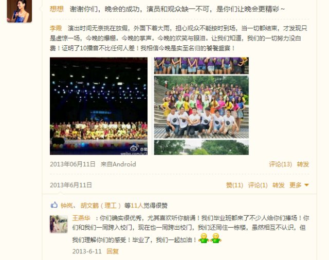This screenshot has height=260, width=329.
Task: Click the 2013年06月11日 post timestamp
Action: pyautogui.click(x=72, y=164)
